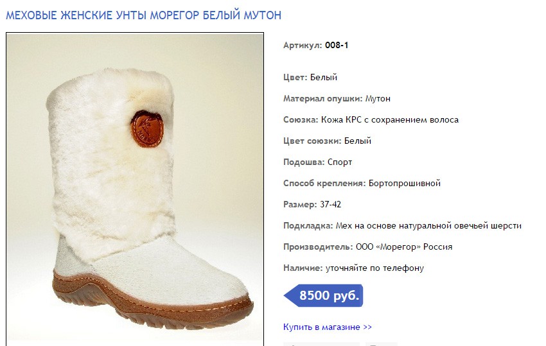Click the 'Наличие: уточняйте по телефону' line
The height and width of the screenshot is (346, 546).
coord(353,268)
